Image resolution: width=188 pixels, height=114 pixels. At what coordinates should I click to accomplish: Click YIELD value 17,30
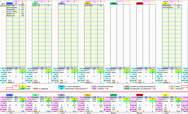coord(165,111)
